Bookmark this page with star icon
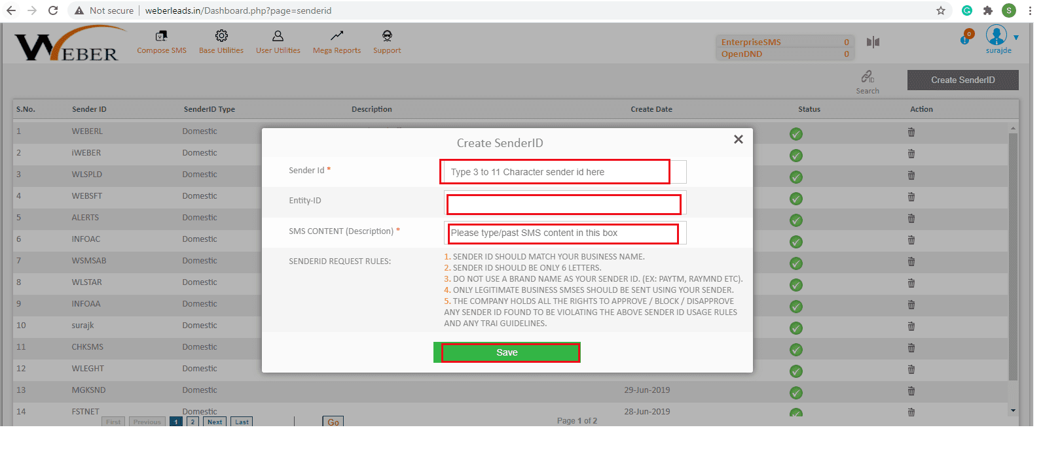This screenshot has height=453, width=1043. 941,10
